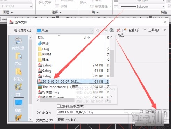Viewport: 171px width, 129px height.
Task: Open 历史记录 in the places sidebar
Action: pyautogui.click(x=18, y=43)
